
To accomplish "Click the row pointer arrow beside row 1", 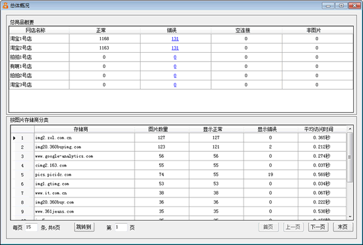I will pos(14,138).
